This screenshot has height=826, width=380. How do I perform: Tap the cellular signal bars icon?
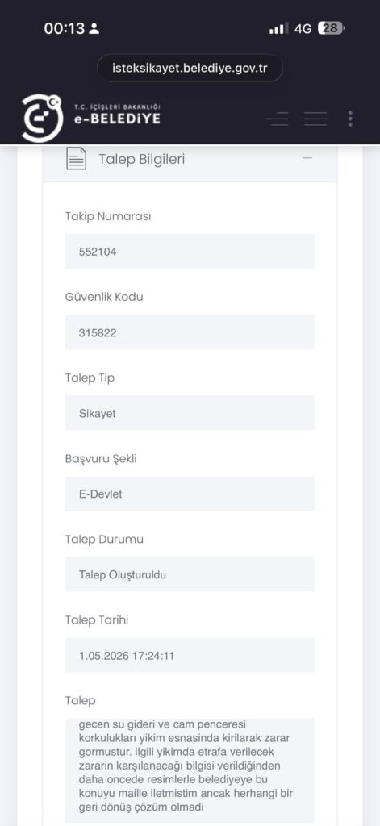[x=278, y=29]
